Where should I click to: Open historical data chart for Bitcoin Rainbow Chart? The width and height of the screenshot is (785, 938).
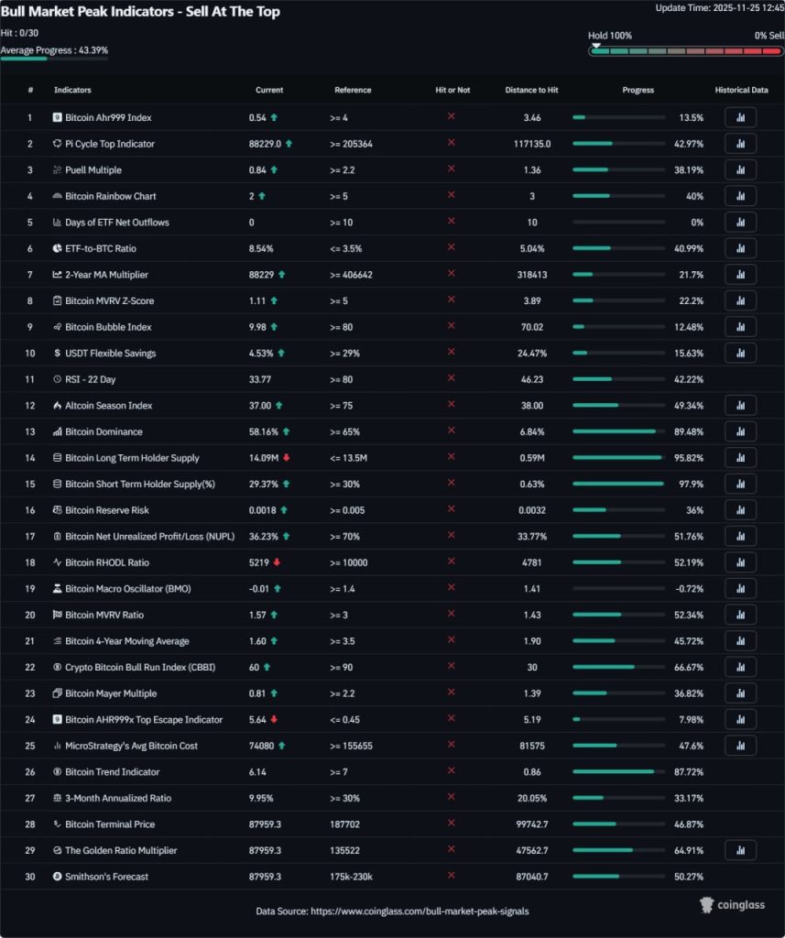740,195
